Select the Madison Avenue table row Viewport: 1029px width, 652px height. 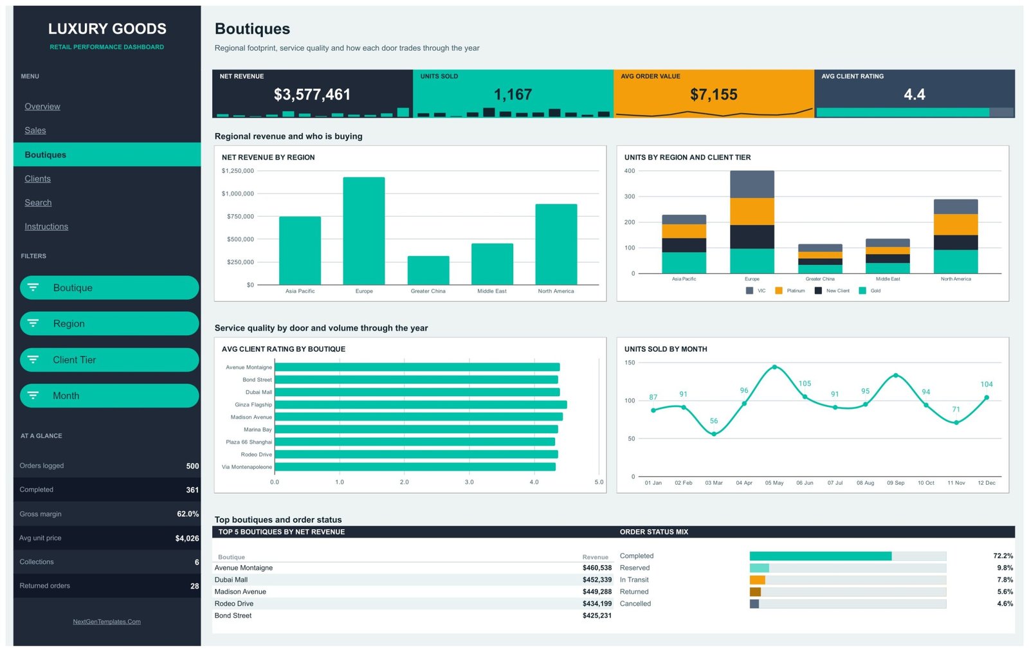pos(413,592)
